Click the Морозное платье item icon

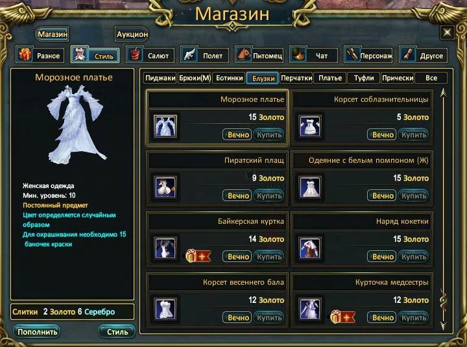pyautogui.click(x=165, y=126)
